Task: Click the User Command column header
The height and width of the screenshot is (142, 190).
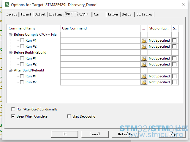Action: point(100,28)
